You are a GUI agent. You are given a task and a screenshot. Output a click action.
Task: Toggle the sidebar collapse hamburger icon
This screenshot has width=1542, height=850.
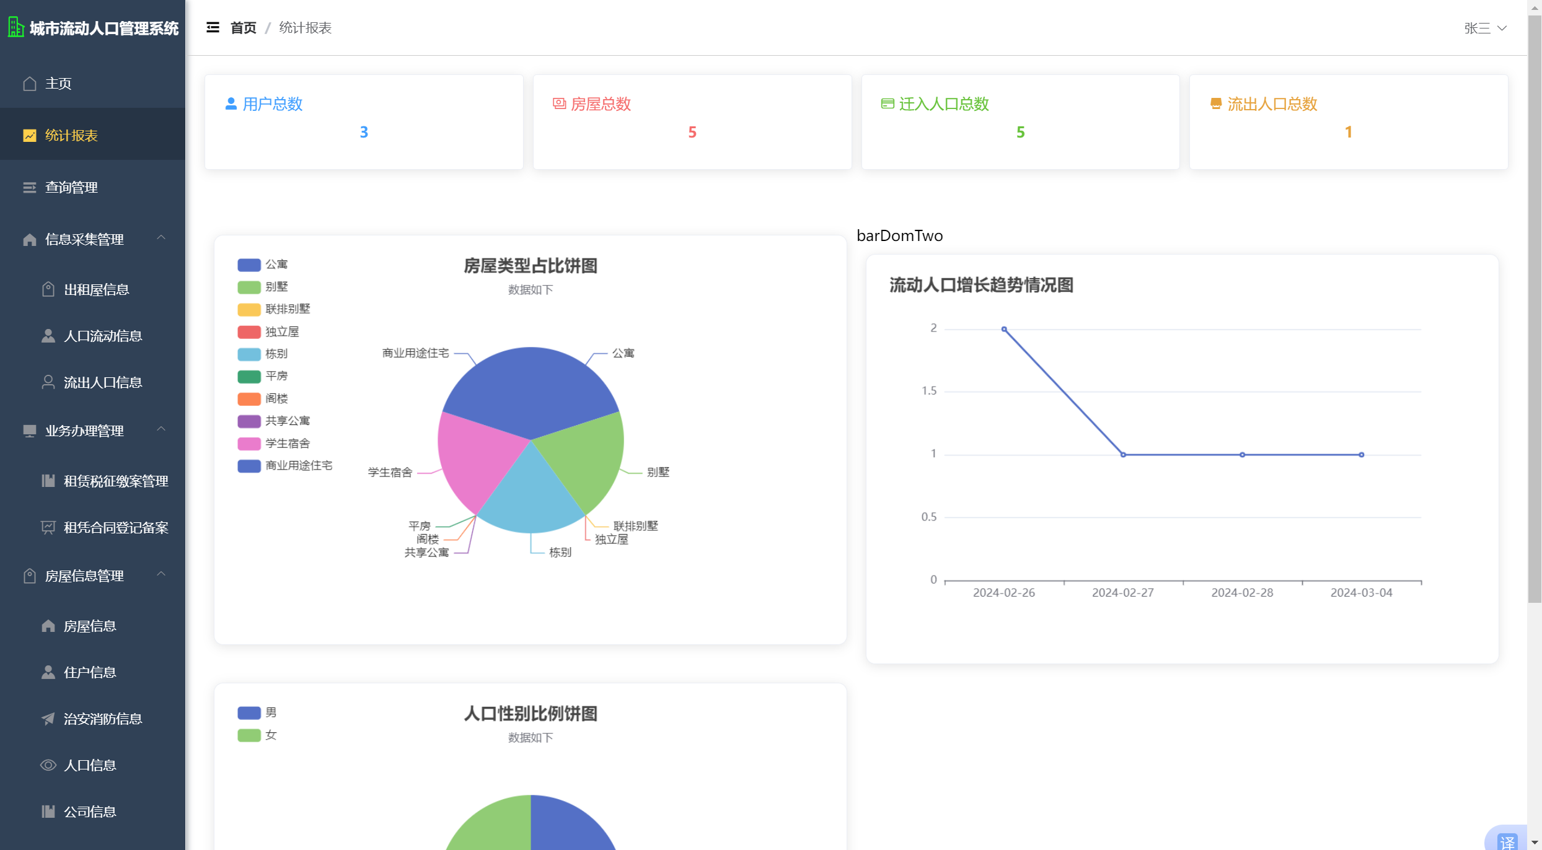(213, 27)
